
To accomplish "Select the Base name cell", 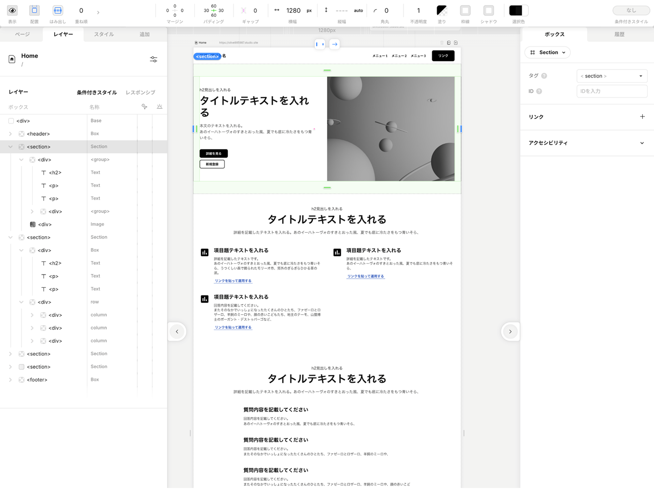I will pos(112,121).
